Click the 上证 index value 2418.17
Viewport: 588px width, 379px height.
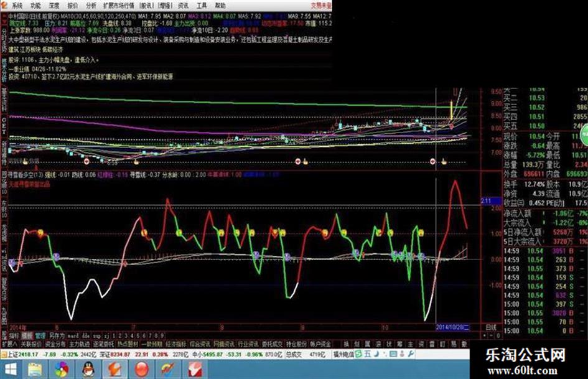tap(29, 354)
